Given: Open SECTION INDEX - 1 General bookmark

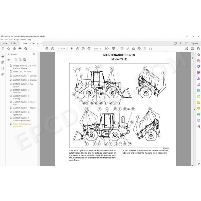Looking at the screenshot, I should tap(25, 76).
